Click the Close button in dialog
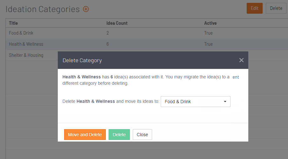Screen dimensions: 288x159 click(x=142, y=135)
